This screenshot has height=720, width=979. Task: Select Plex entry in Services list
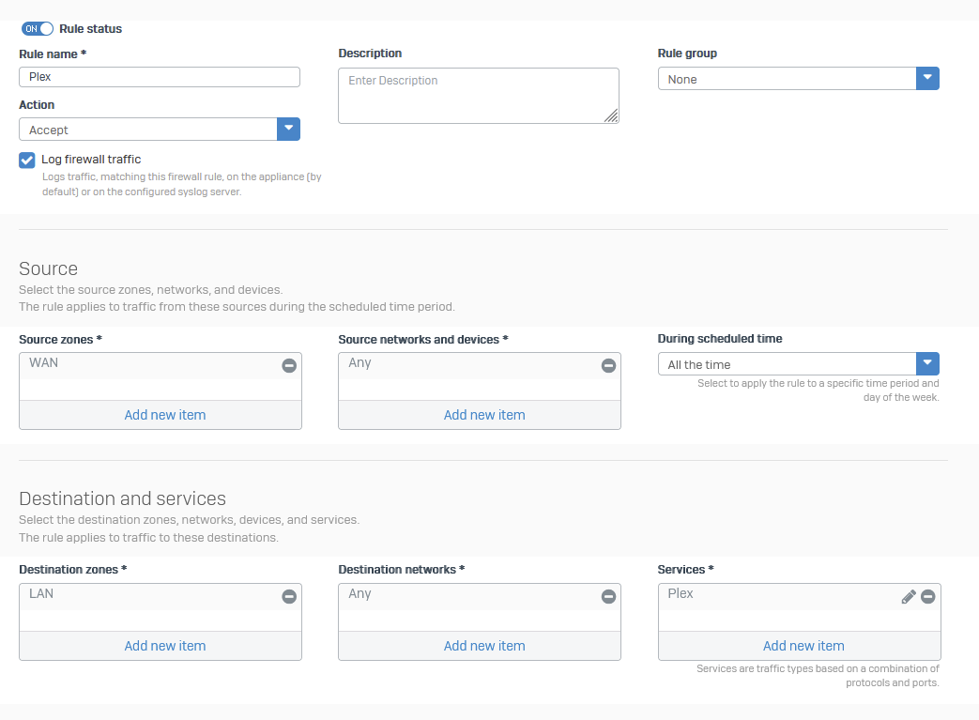point(799,597)
